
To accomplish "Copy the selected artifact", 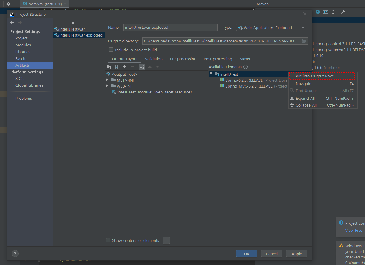I will coord(73,22).
